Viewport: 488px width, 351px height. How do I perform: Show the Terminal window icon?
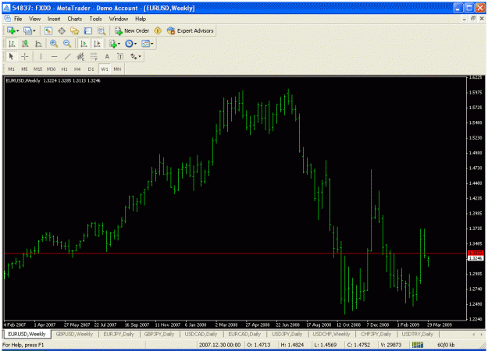click(x=88, y=30)
